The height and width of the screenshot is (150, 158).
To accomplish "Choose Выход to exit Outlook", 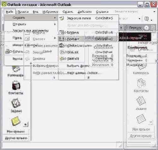I will point(143,56).
